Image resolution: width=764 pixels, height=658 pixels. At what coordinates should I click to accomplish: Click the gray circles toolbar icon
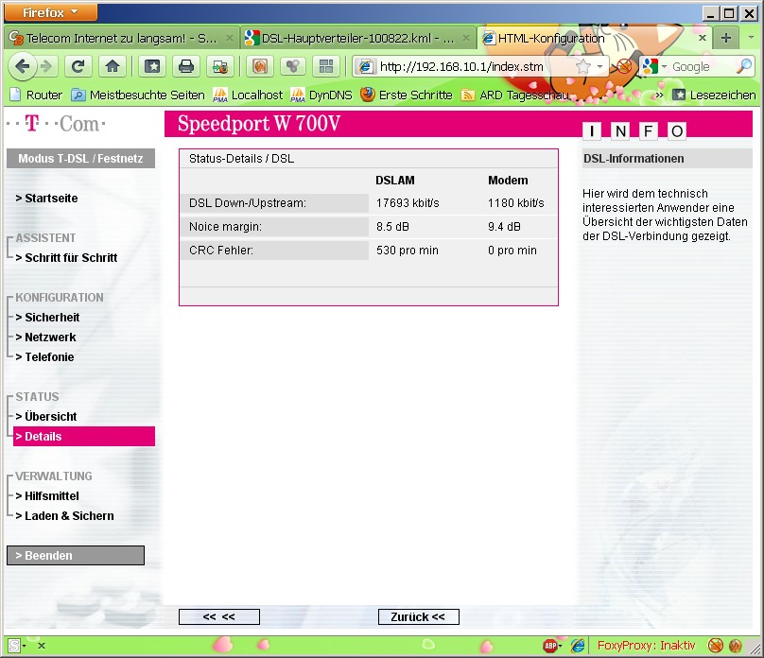(x=293, y=66)
